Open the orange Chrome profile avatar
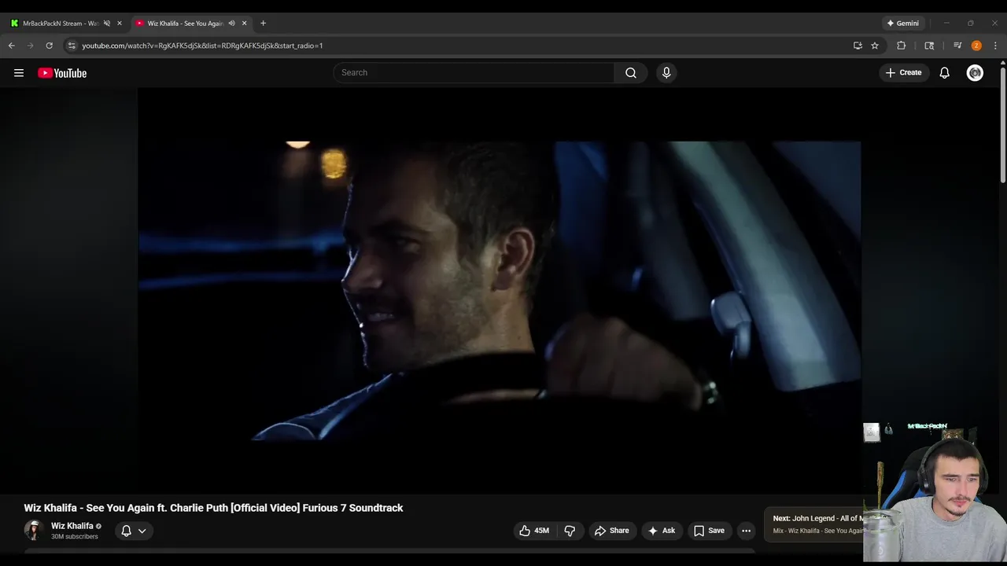Screen dimensions: 1007x566 pos(976,46)
